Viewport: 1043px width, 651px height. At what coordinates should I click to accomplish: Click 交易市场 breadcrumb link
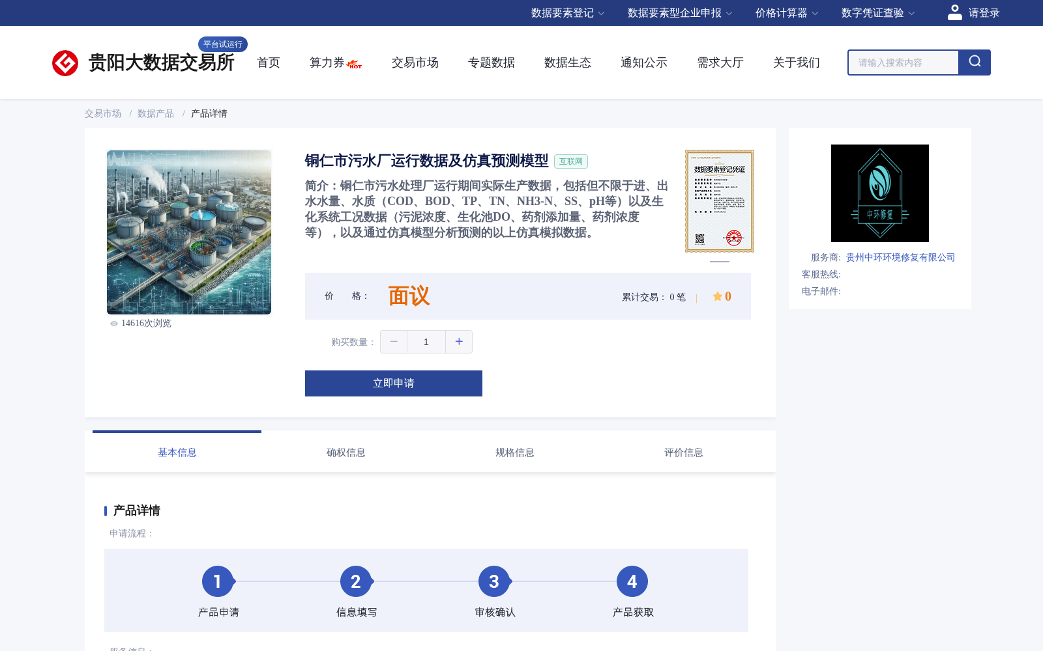(x=103, y=114)
